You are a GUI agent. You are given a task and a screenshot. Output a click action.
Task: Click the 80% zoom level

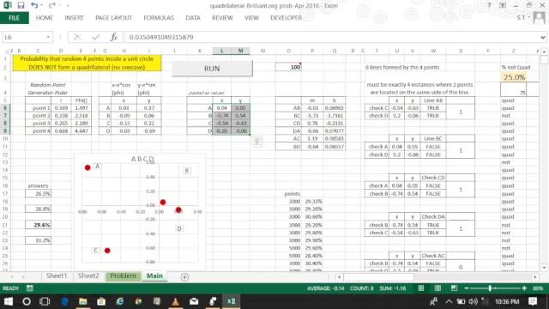[538, 288]
